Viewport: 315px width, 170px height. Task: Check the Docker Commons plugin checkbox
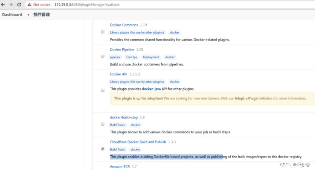pyautogui.click(x=103, y=32)
